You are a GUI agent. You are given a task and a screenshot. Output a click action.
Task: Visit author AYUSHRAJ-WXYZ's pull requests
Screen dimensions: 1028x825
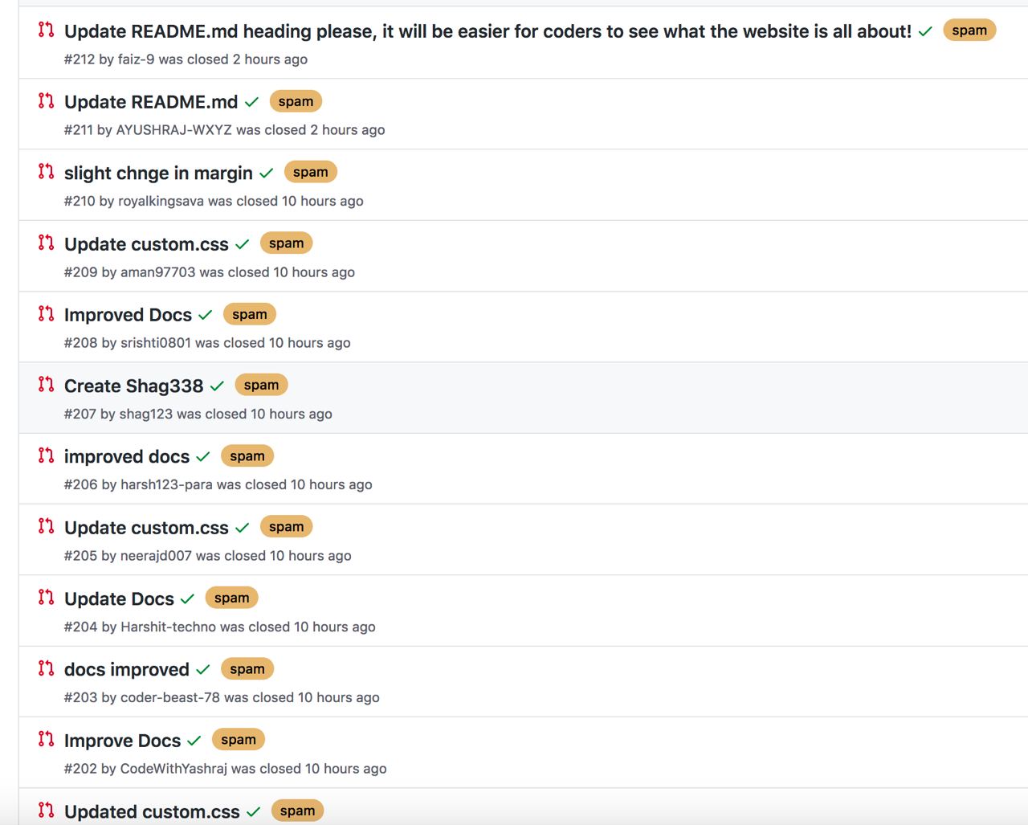[173, 130]
